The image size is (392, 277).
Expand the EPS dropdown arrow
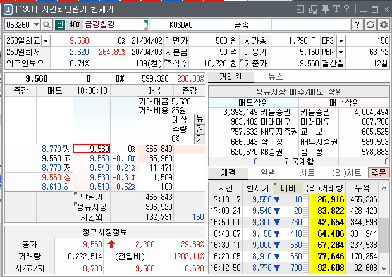click(x=341, y=40)
